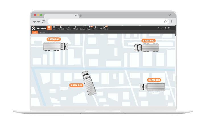
Task: Reload the page in browser
Action: (44, 22)
